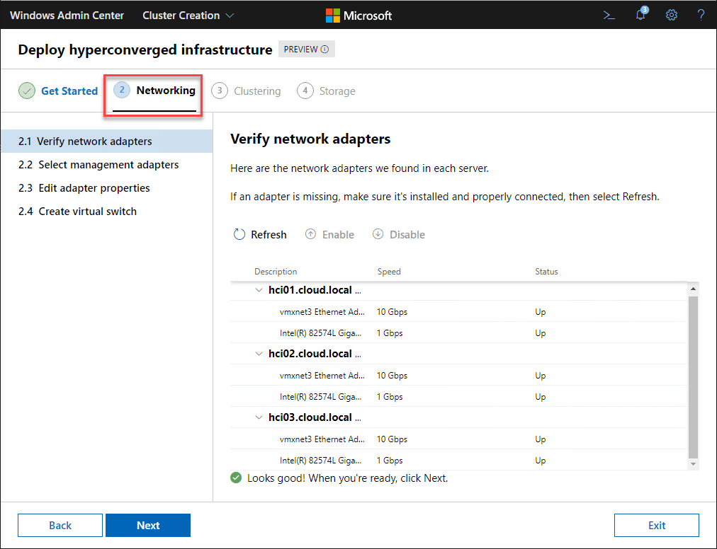Click the help question mark icon

tap(701, 15)
